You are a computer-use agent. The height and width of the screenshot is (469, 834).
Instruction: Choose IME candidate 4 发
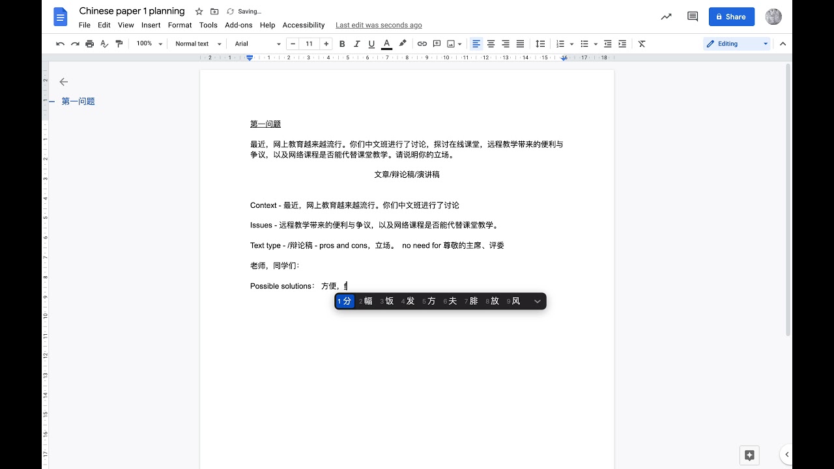409,301
